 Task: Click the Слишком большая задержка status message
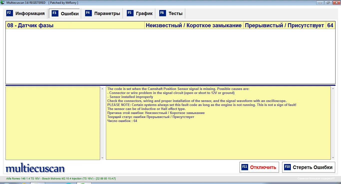[316, 178]
